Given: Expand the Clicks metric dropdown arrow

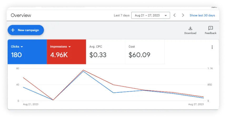Looking at the screenshot, I should click(x=22, y=47).
